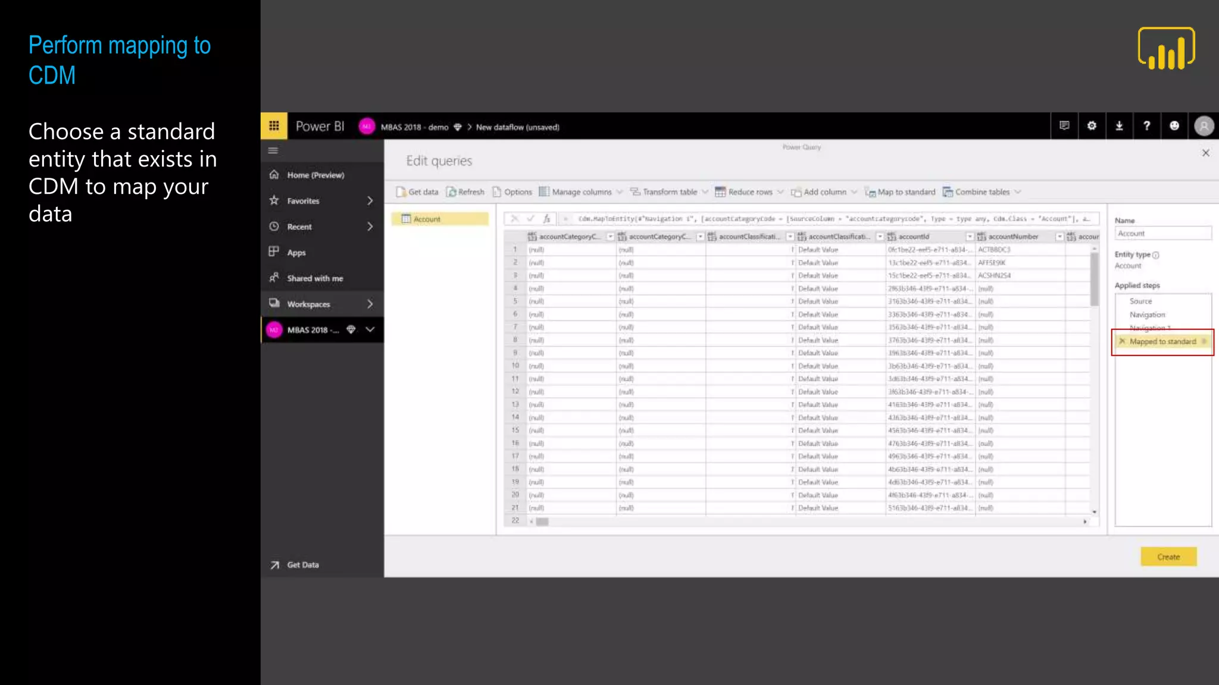Click Map to standard in the toolbar
The height and width of the screenshot is (685, 1219).
point(901,192)
